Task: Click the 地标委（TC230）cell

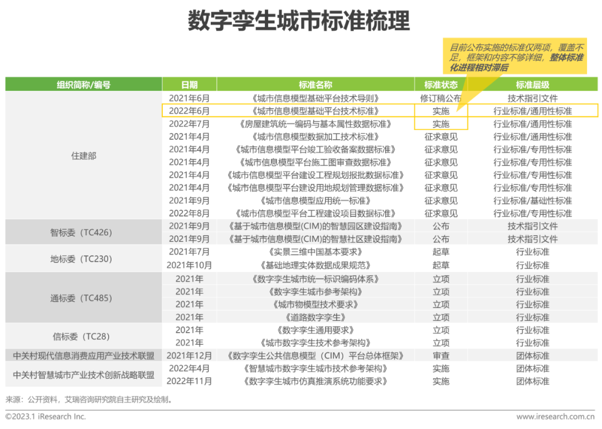Action: click(83, 259)
